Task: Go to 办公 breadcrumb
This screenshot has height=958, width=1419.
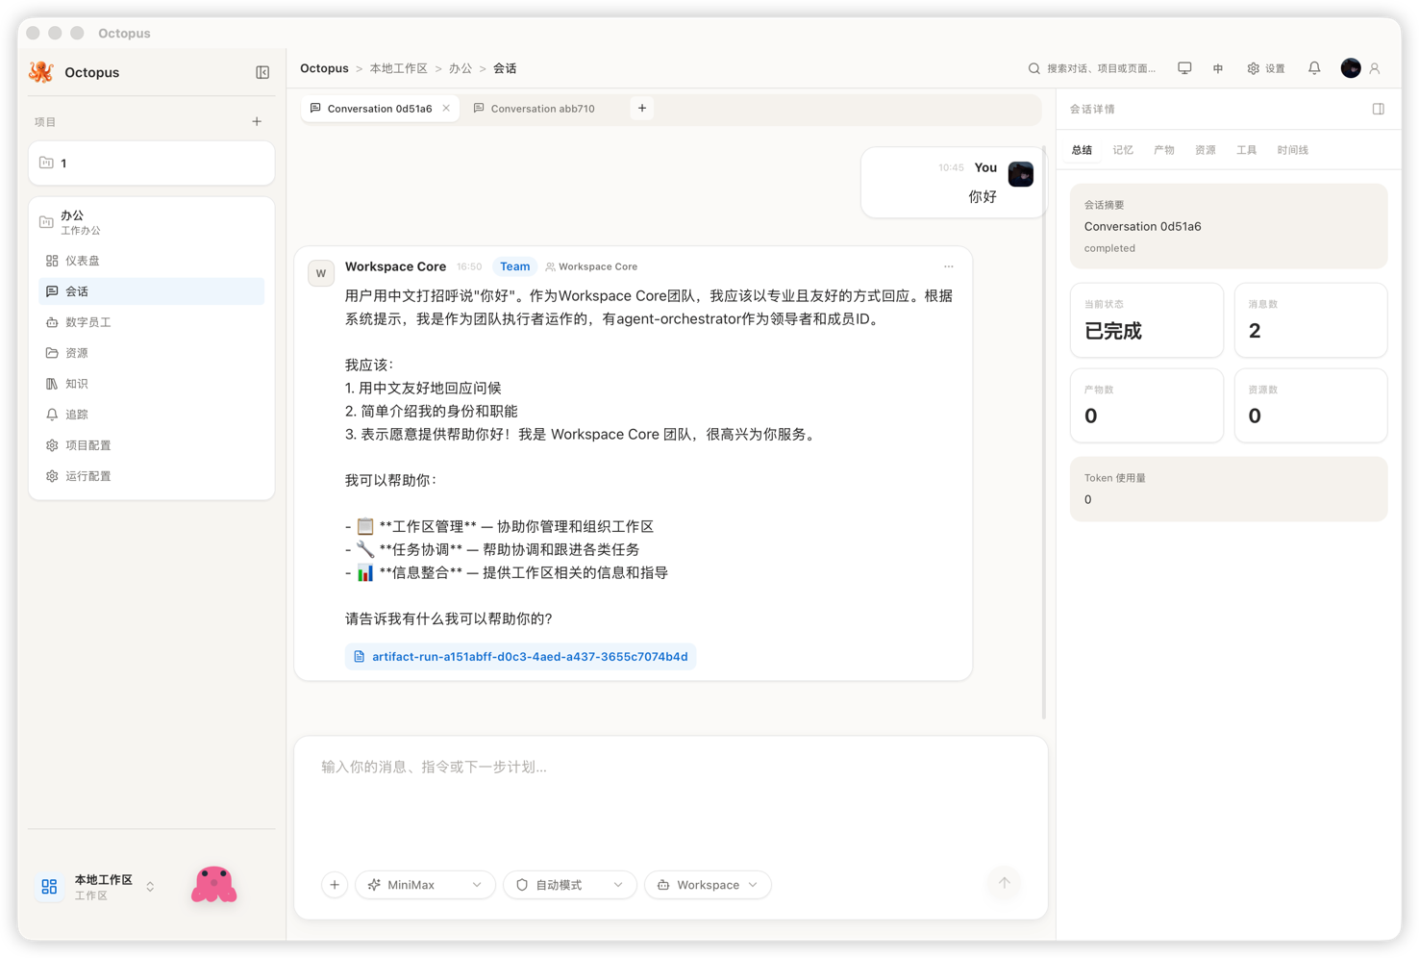Action: pyautogui.click(x=461, y=68)
